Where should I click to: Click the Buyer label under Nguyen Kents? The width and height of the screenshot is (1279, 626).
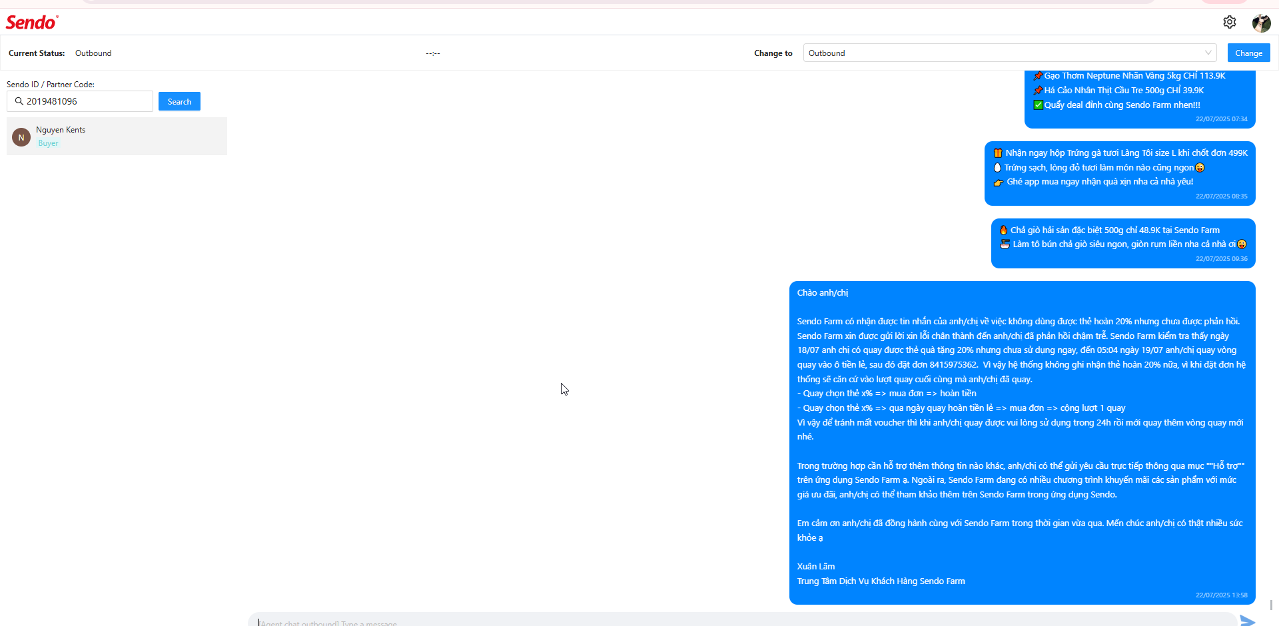coord(48,143)
